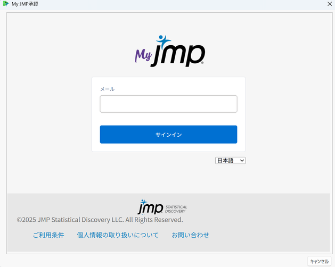Click the ©2025 JMP Statistical Discovery copyright text

coord(100,220)
